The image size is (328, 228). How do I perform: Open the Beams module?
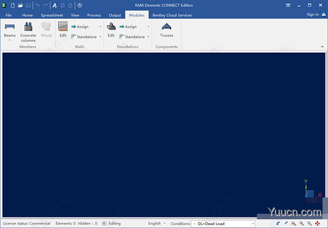click(x=10, y=30)
